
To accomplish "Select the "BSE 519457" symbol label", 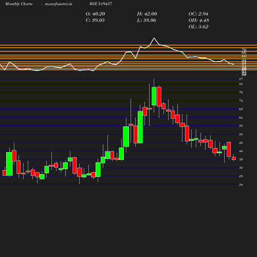I will tap(101, 4).
